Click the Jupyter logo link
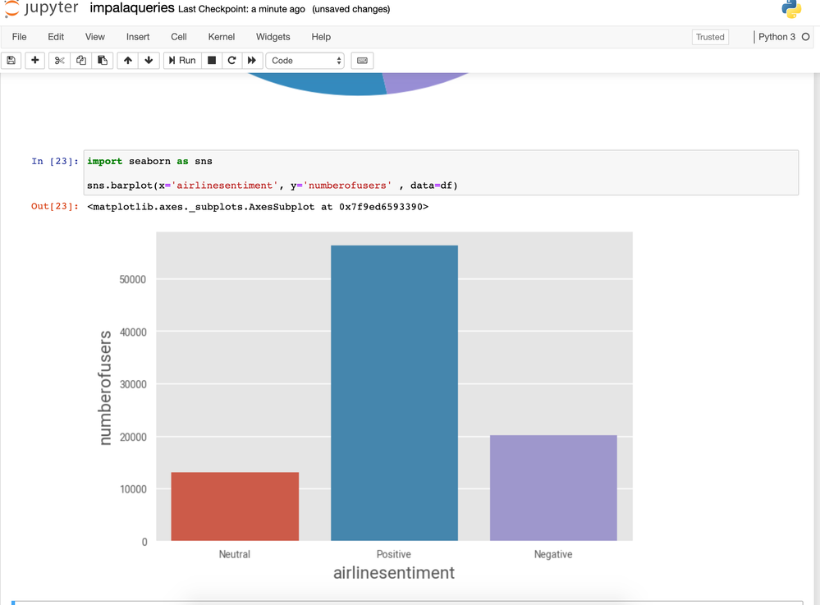The height and width of the screenshot is (605, 820). pos(41,8)
